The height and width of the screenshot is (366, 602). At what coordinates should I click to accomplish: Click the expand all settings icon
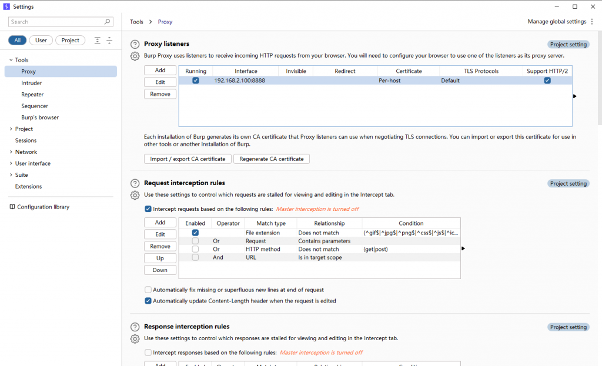point(98,41)
